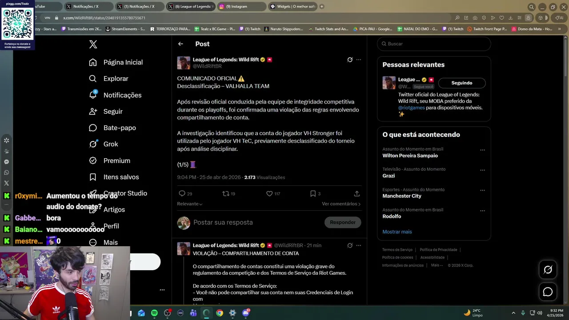This screenshot has width=569, height=320.
Task: Click the taskbar volume icon
Action: pos(540,313)
